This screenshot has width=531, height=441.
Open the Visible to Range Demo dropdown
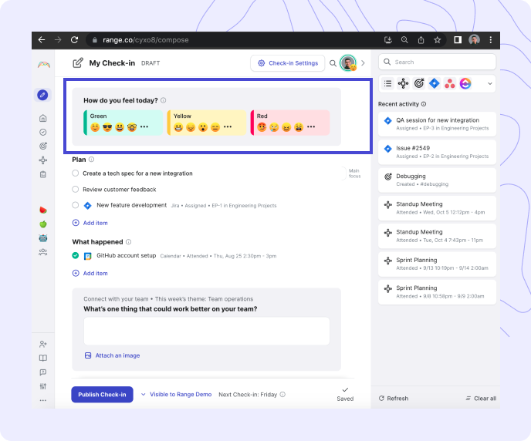pos(177,394)
